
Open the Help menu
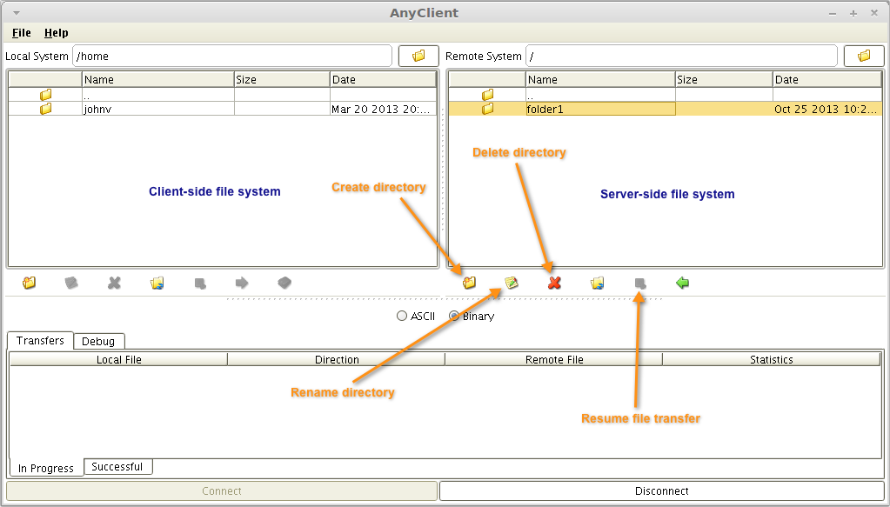point(56,33)
